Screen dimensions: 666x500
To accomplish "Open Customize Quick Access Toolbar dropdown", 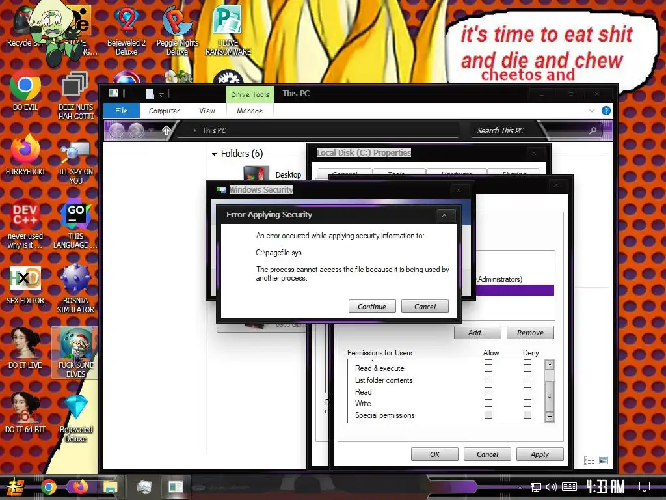I will [161, 94].
